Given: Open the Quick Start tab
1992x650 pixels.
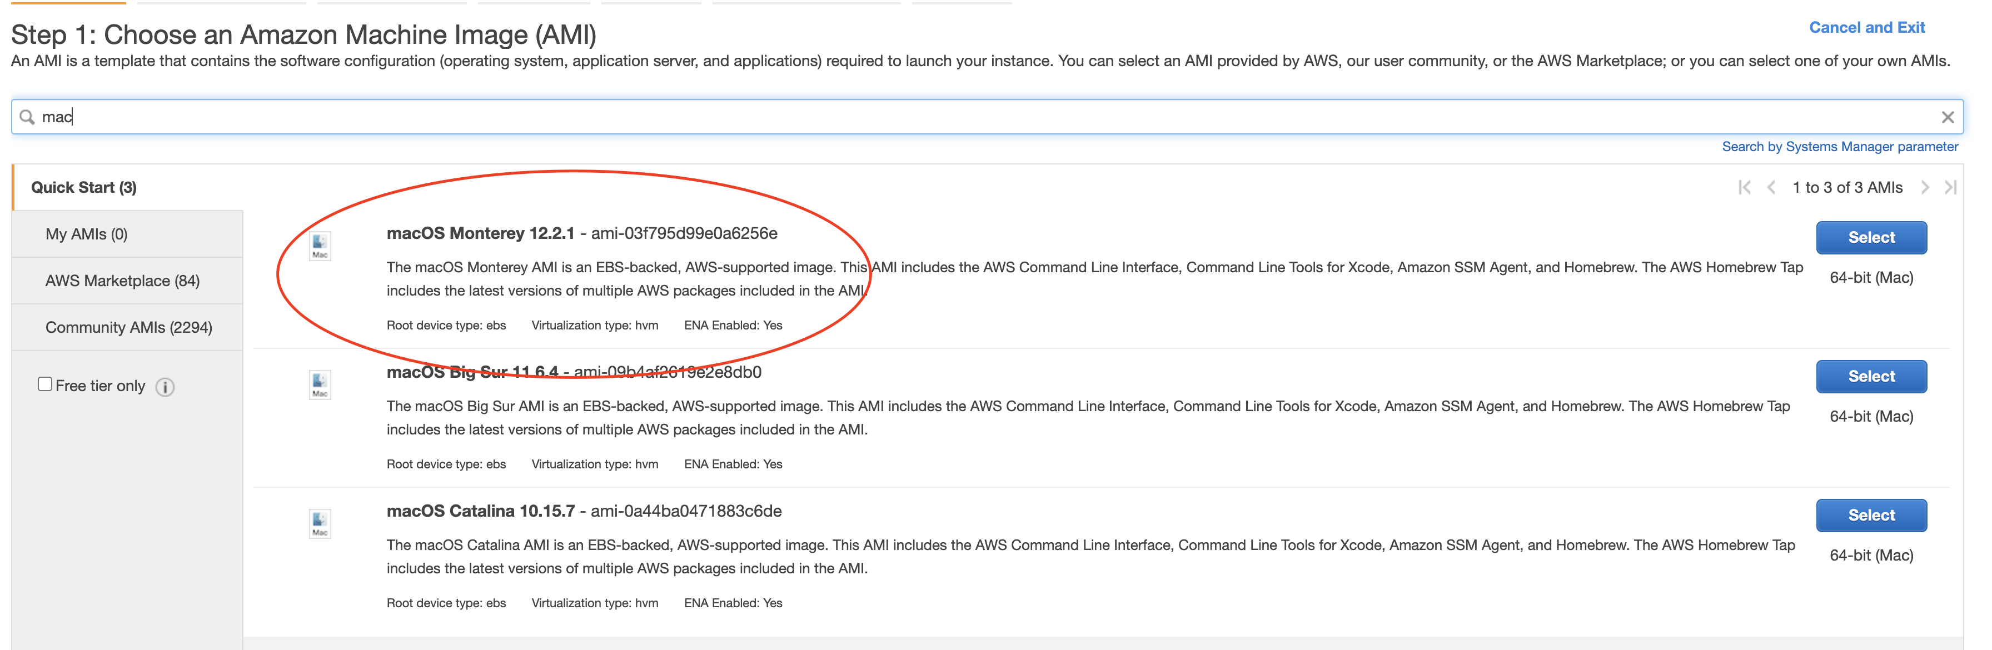Looking at the screenshot, I should [83, 187].
